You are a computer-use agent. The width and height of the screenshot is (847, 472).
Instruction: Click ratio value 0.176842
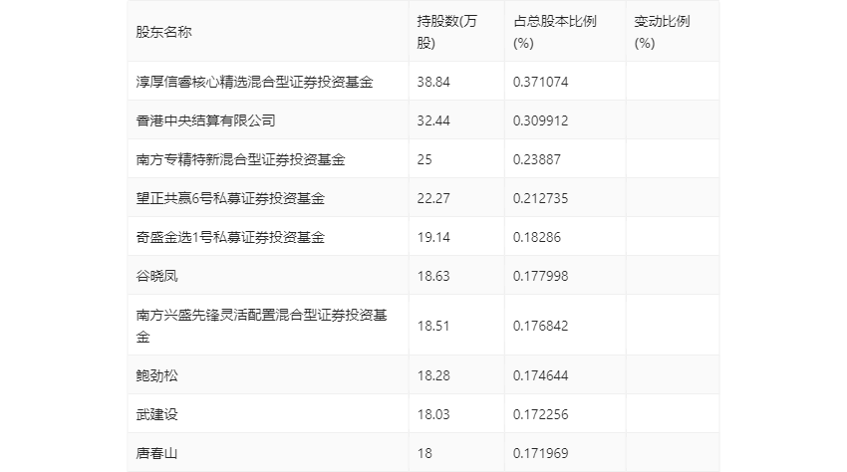point(541,326)
